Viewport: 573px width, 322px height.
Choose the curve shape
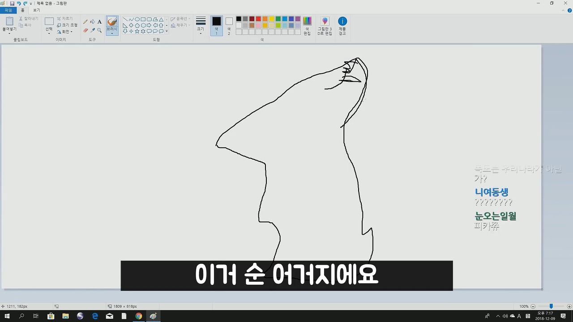click(x=131, y=19)
